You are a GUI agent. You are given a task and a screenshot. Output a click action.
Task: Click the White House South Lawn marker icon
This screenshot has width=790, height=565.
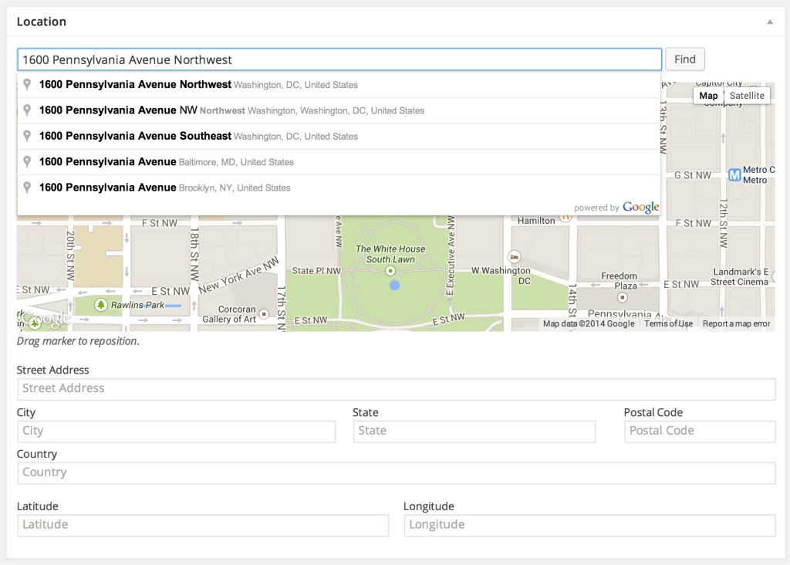click(390, 272)
